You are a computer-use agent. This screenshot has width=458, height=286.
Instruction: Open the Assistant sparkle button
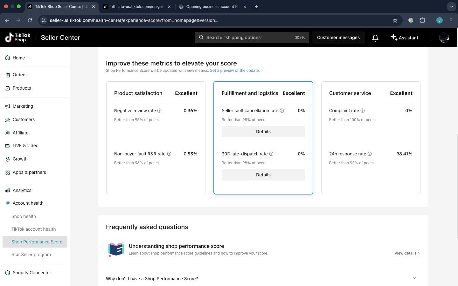(404, 37)
